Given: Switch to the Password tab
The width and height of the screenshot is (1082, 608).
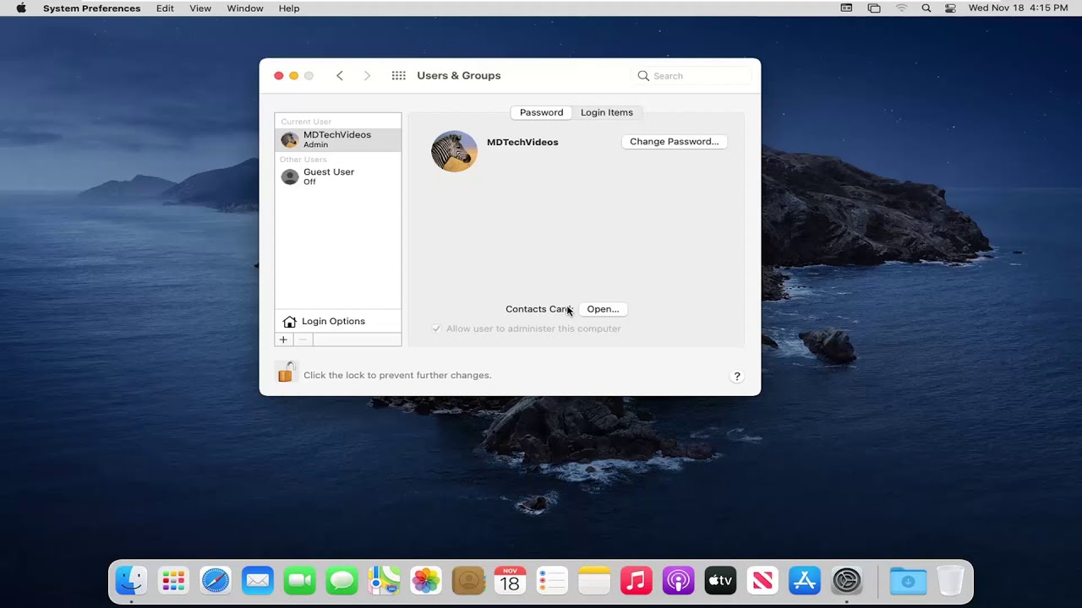Looking at the screenshot, I should (541, 112).
